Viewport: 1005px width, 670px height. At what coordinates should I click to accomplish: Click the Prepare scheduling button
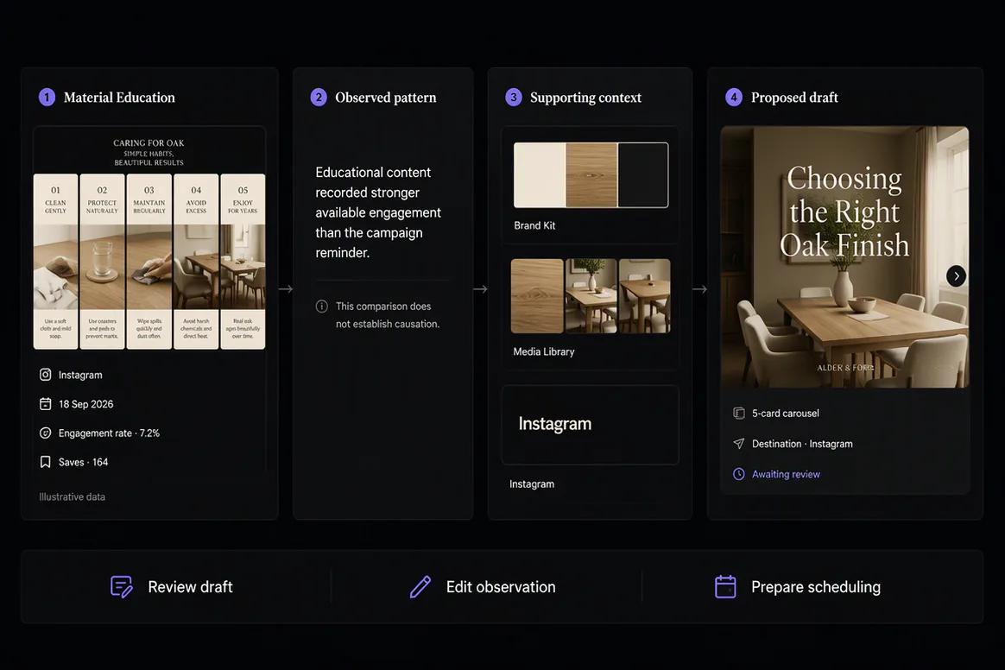coord(797,586)
